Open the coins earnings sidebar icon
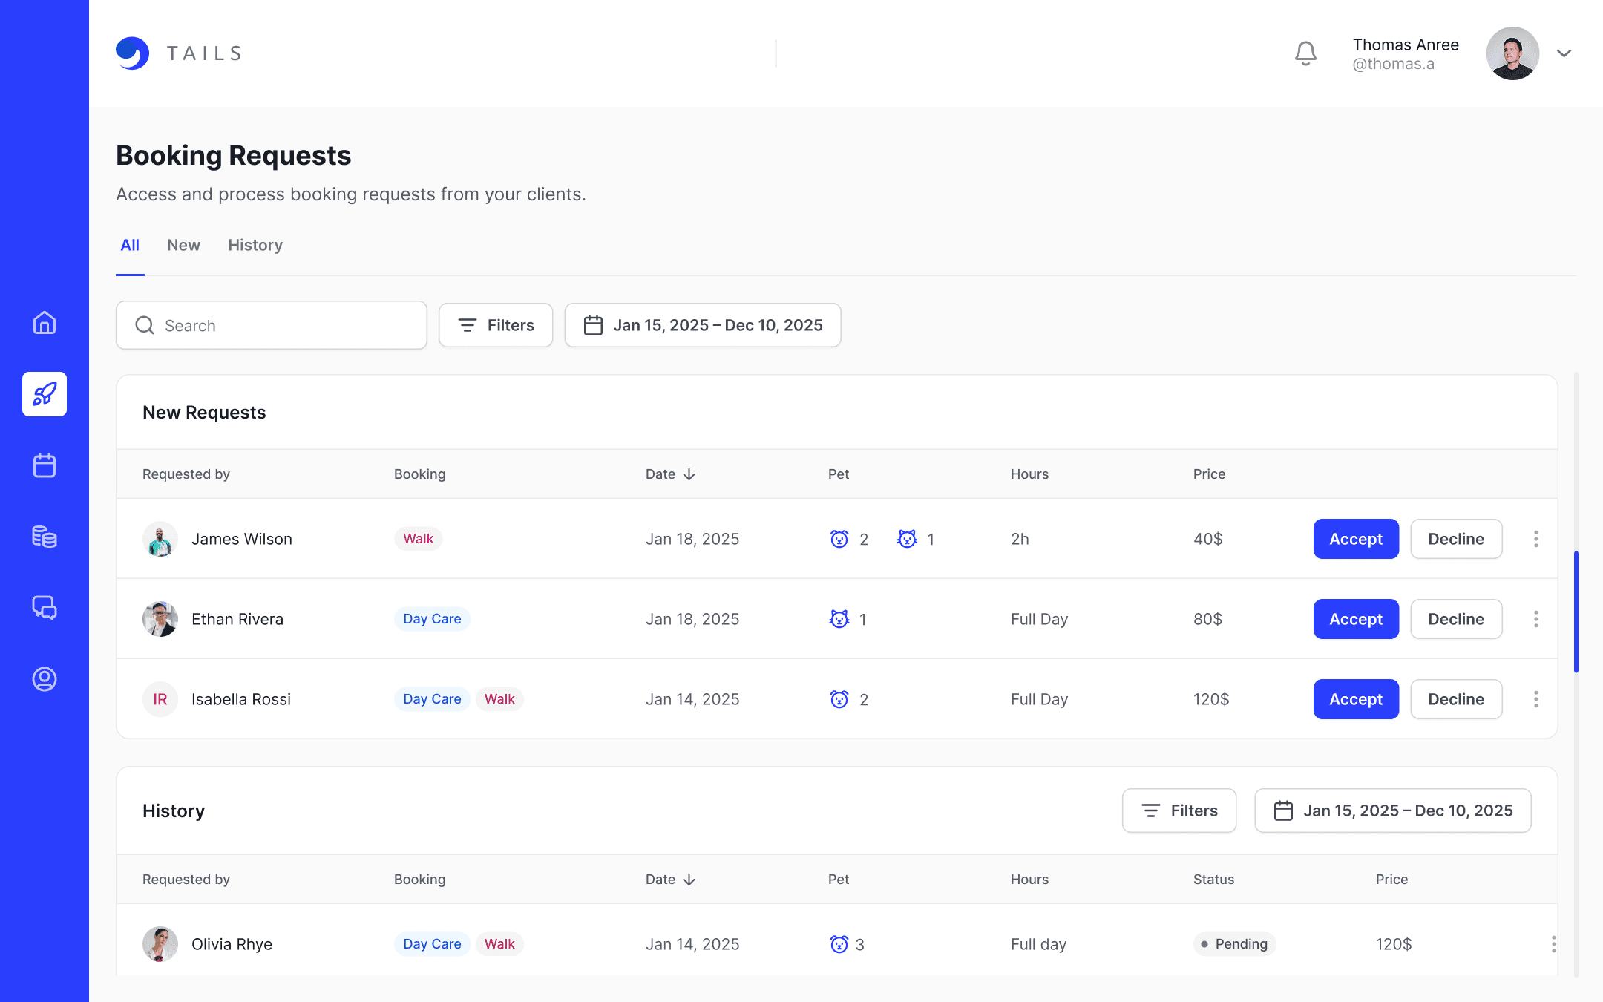Screen dimensions: 1603x1002 45,536
